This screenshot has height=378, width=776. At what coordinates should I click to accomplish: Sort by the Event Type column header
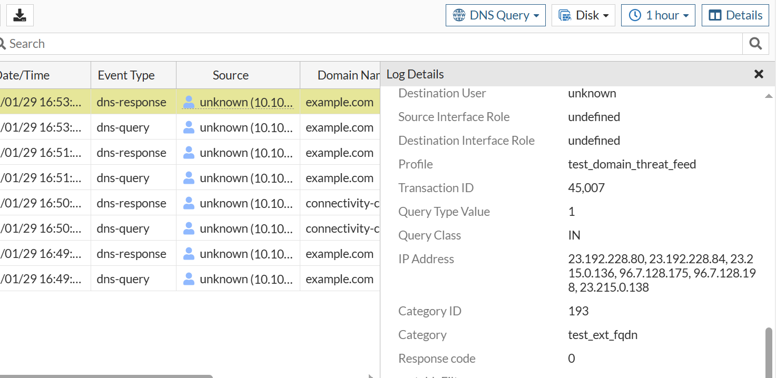tap(133, 75)
